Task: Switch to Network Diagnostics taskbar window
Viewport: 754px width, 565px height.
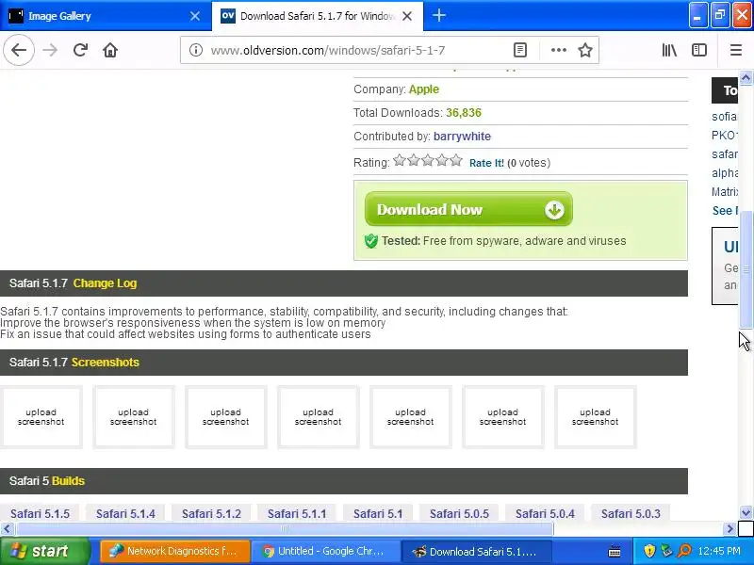Action: [x=175, y=551]
